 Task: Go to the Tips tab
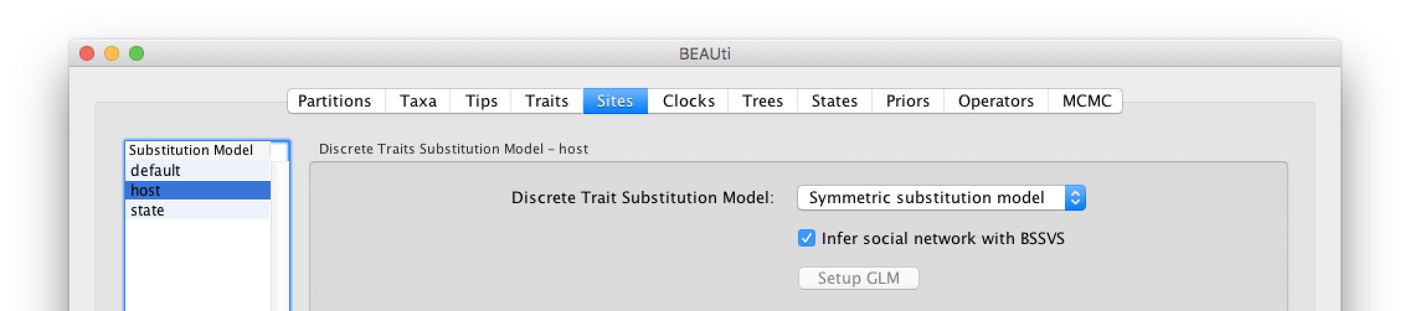point(481,101)
